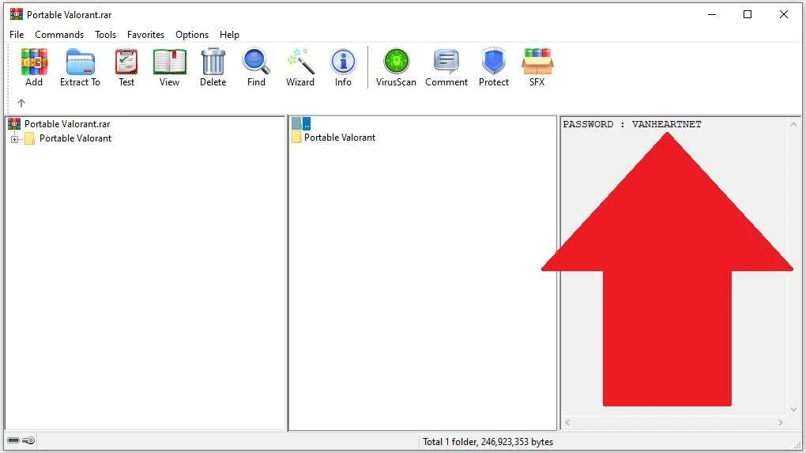Open the Commands menu
The width and height of the screenshot is (806, 453).
(59, 35)
